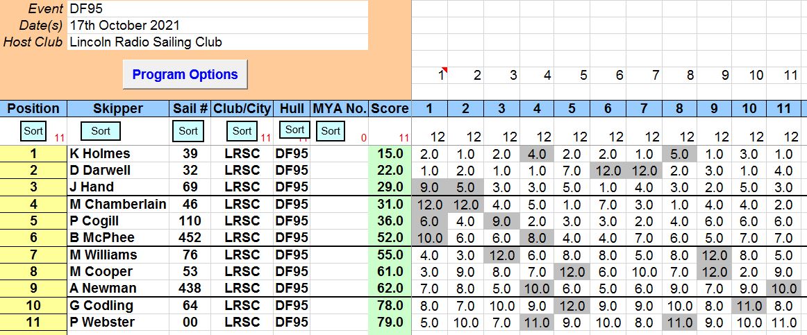This screenshot has height=335, width=807.
Task: Select A Newman's score cell 62.0
Action: 390,289
